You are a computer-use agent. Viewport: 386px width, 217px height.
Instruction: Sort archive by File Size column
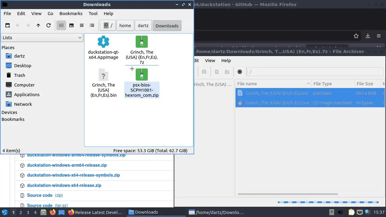[x=368, y=84]
